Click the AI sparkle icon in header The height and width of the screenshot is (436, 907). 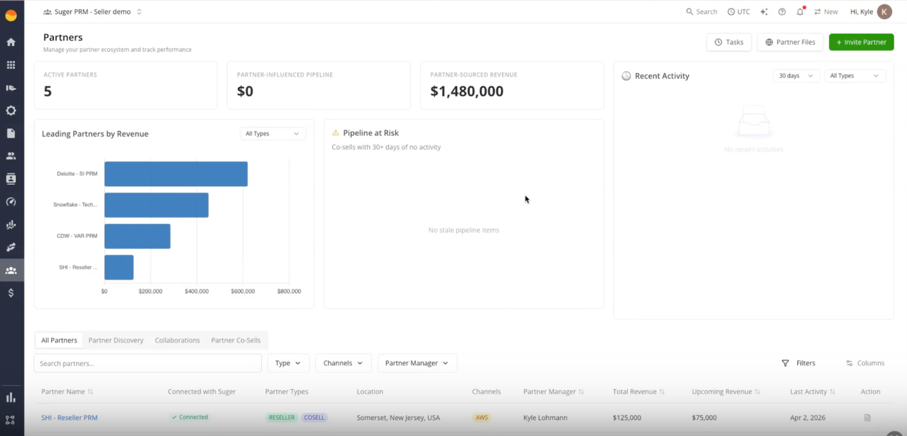[764, 11]
